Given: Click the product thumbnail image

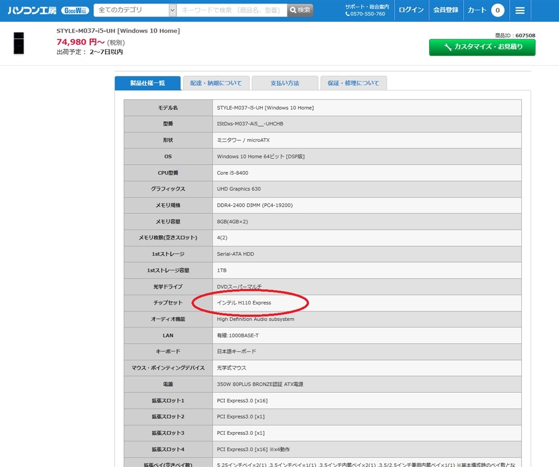Looking at the screenshot, I should (19, 43).
